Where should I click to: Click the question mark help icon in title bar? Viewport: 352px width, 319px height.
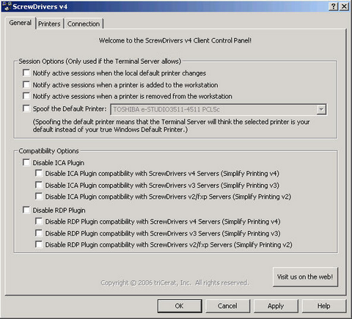[334, 6]
